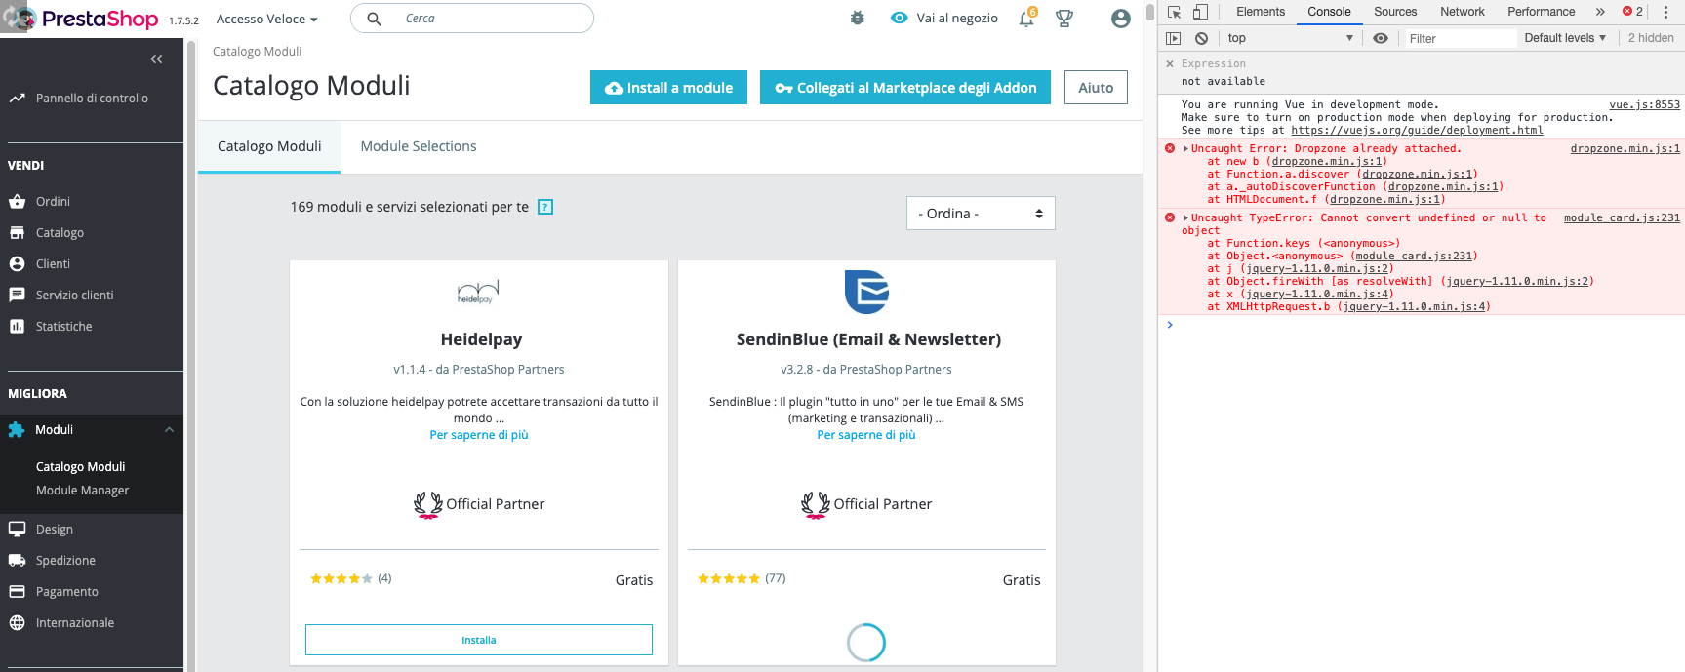Screen dimensions: 1685x672
Task: Open the trophy merchant expertise icon
Action: coord(1064,18)
